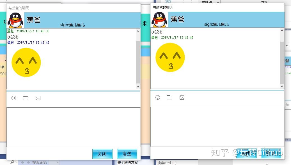Open file folder icon in left chat
The height and width of the screenshot is (165, 291).
26,98
